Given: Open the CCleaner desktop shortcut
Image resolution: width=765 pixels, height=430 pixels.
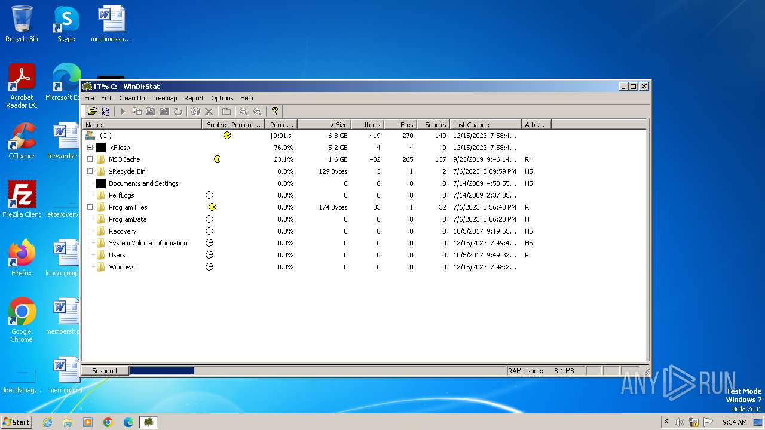Looking at the screenshot, I should (x=22, y=141).
